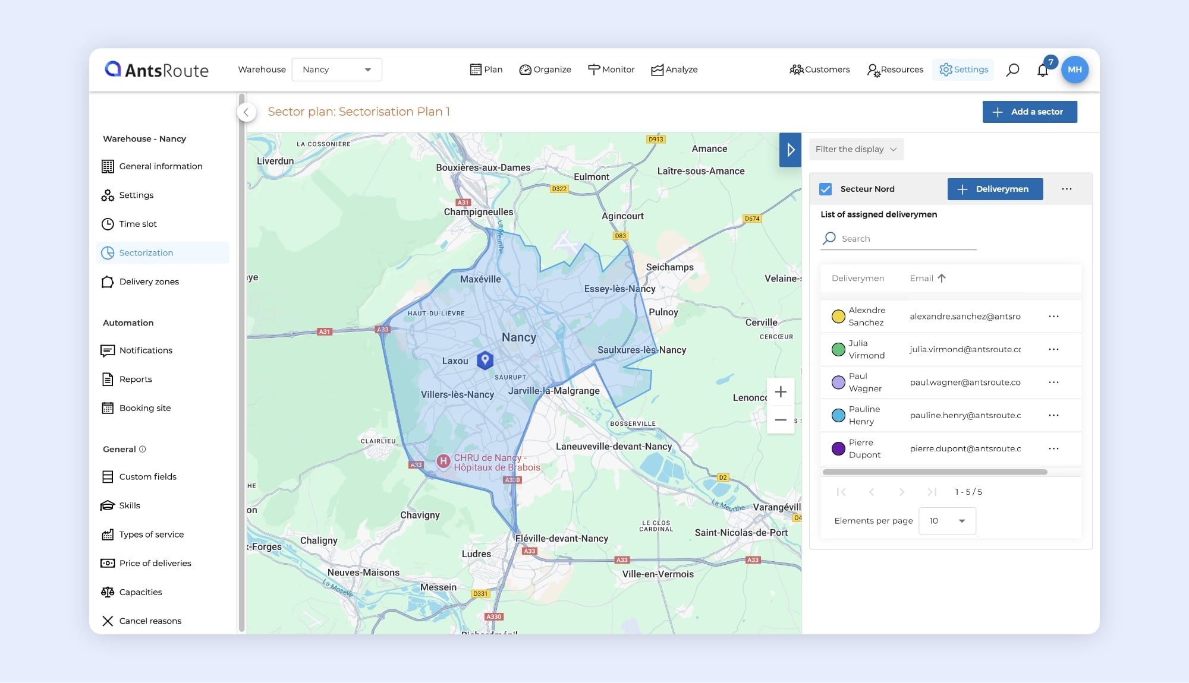
Task: Uncheck the Secteur Nord checkbox
Action: pyautogui.click(x=825, y=189)
